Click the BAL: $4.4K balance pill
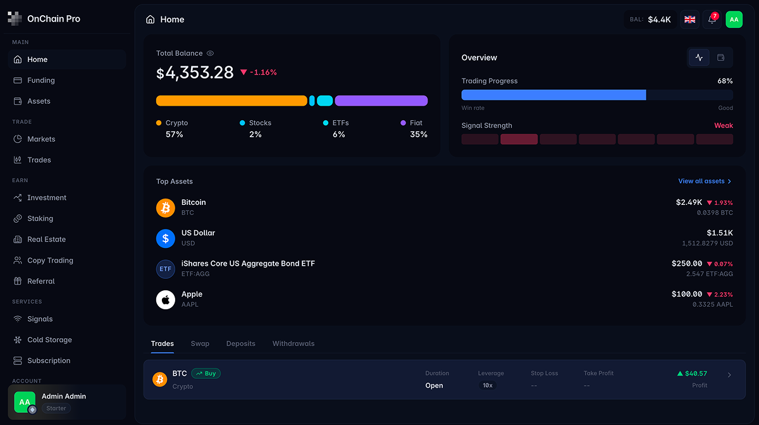The height and width of the screenshot is (425, 759). (x=650, y=20)
